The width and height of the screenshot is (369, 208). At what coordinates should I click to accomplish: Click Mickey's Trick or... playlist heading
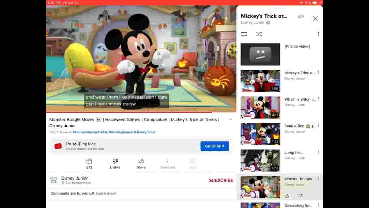point(264,16)
